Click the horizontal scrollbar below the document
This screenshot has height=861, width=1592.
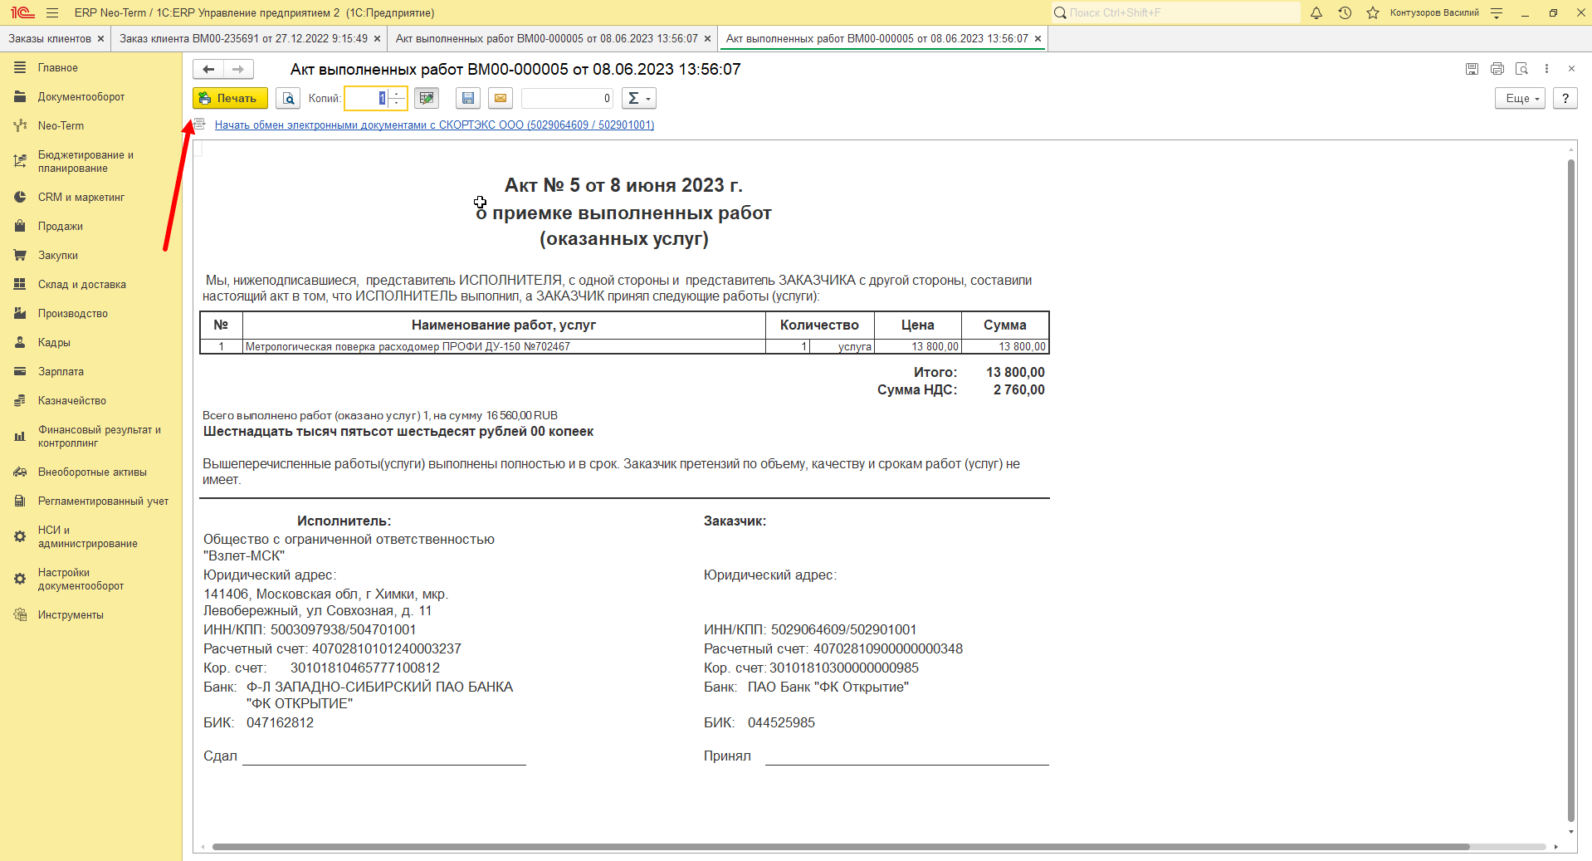coord(841,847)
